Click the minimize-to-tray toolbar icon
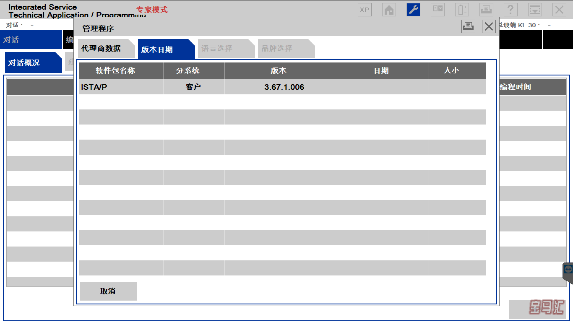 coord(535,10)
